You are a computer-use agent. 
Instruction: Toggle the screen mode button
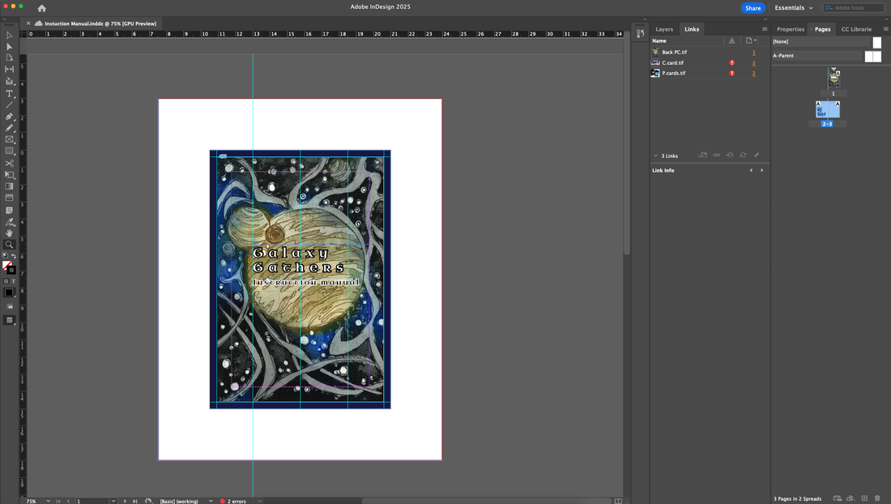(9, 320)
